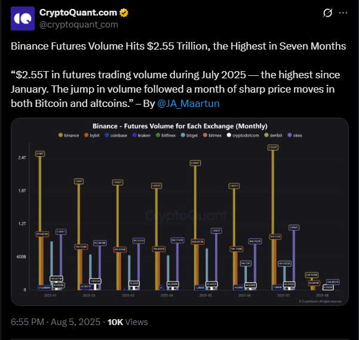The image size is (359, 340).
Task: Open the three-dot more options menu
Action: (343, 13)
